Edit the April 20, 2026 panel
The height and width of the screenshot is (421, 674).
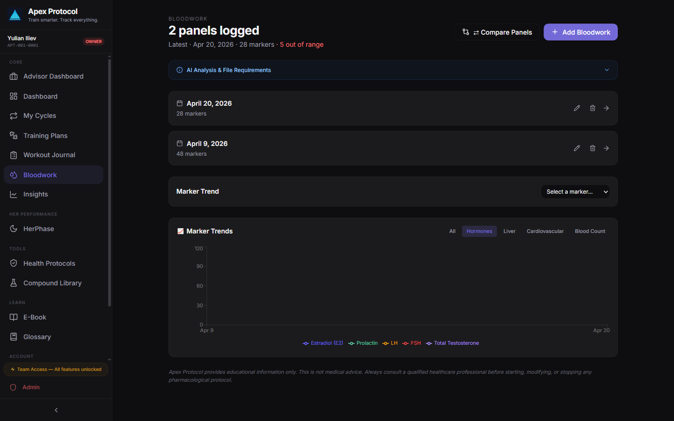coord(577,108)
